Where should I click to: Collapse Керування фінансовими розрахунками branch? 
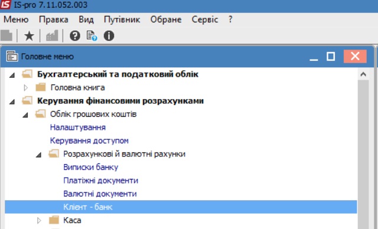pyautogui.click(x=12, y=102)
